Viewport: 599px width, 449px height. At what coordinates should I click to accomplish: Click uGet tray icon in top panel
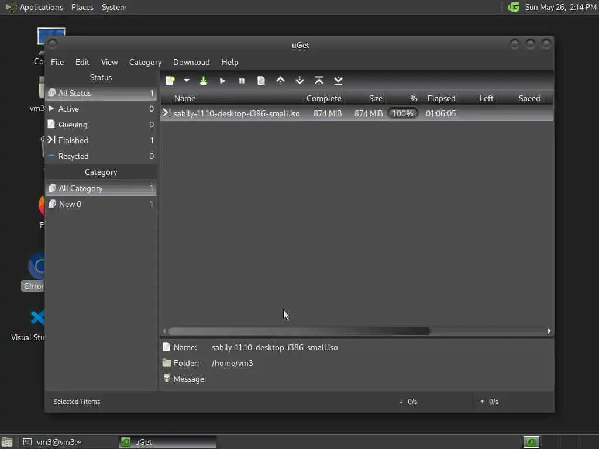[514, 7]
